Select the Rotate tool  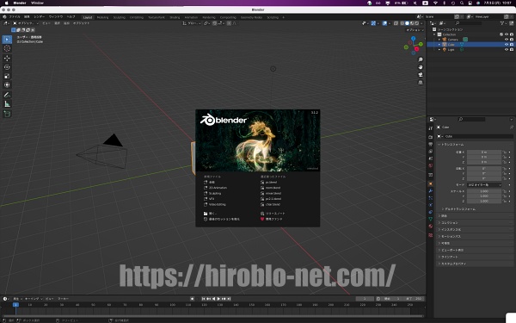tap(7, 67)
